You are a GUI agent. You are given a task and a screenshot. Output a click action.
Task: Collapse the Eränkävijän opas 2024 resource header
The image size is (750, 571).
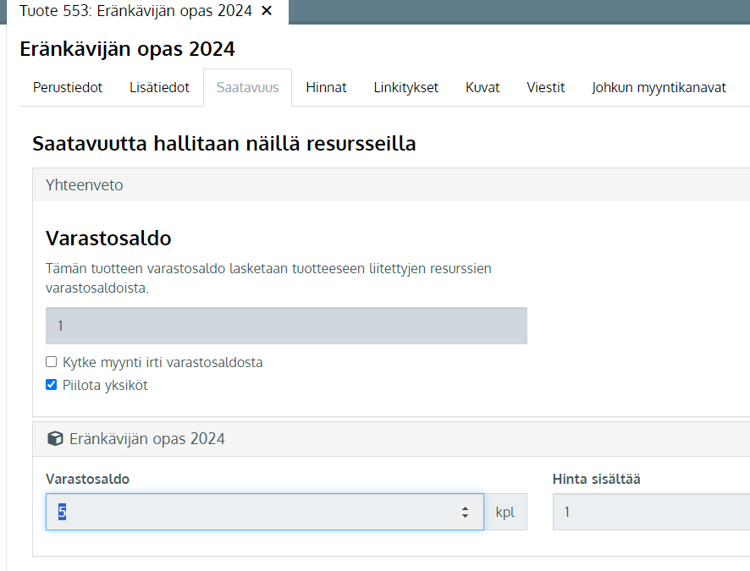391,439
